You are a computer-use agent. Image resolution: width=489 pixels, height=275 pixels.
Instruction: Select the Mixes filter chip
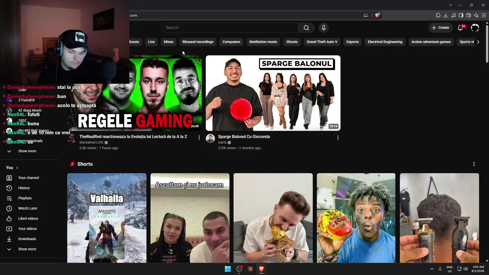click(168, 42)
